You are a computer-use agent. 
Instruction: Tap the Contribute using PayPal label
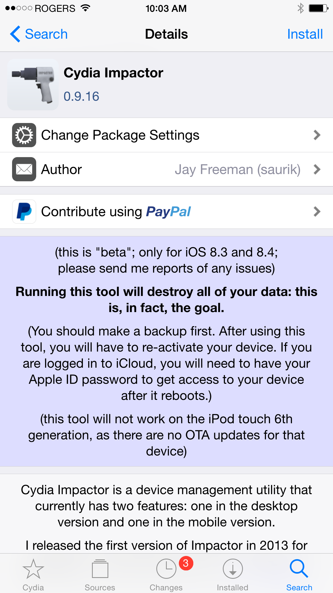116,212
